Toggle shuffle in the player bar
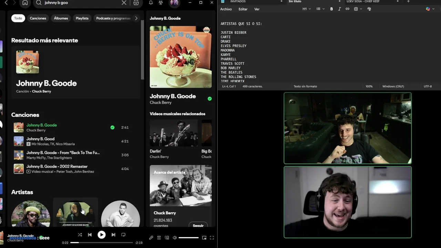The image size is (441, 248). (80, 235)
